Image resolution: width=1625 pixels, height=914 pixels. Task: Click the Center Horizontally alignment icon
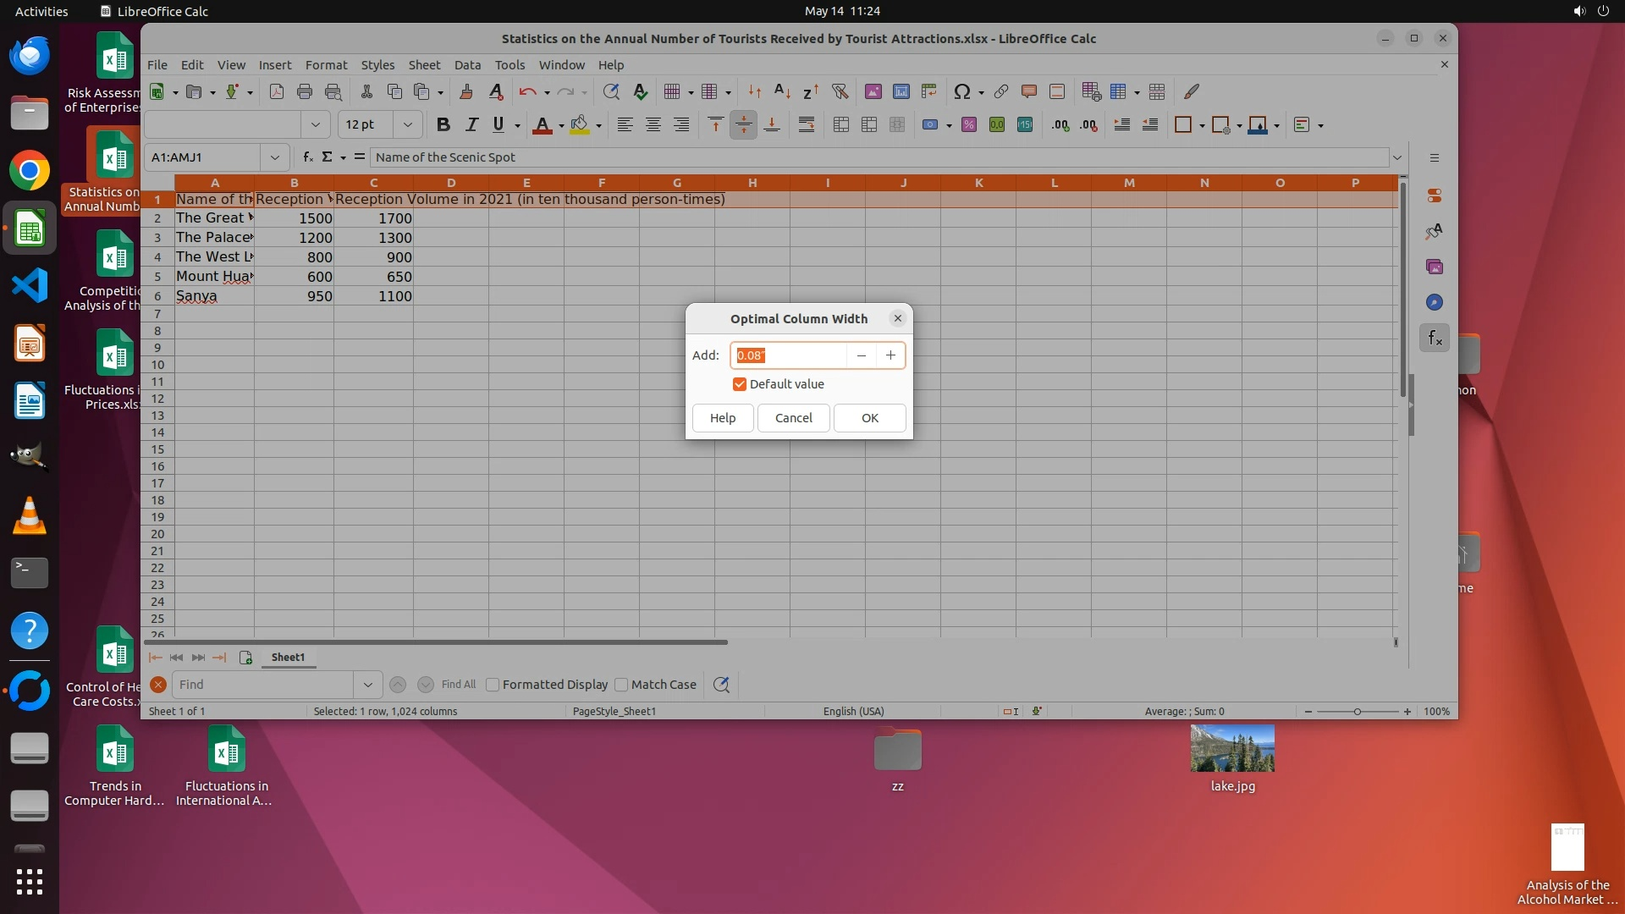click(x=653, y=125)
